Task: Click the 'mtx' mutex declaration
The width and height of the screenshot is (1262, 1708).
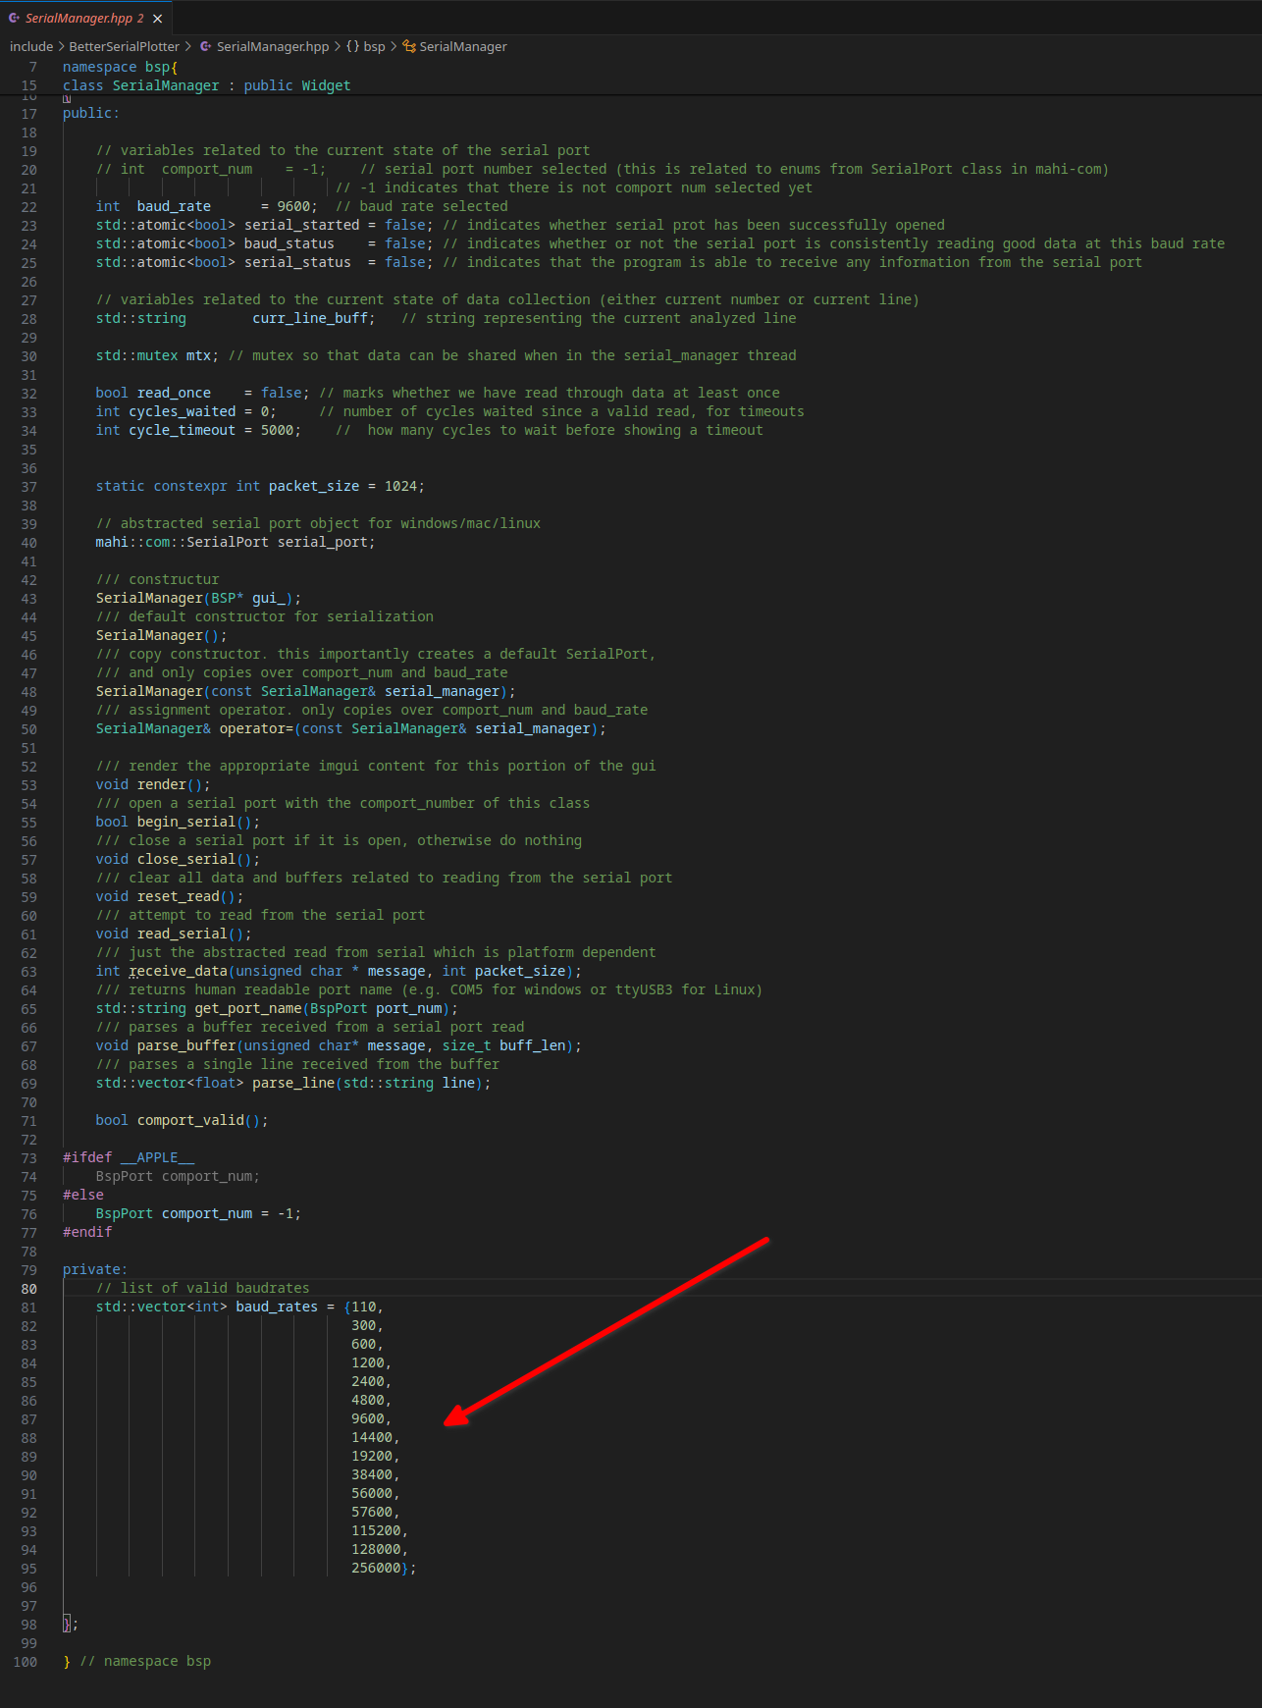Action: point(198,356)
